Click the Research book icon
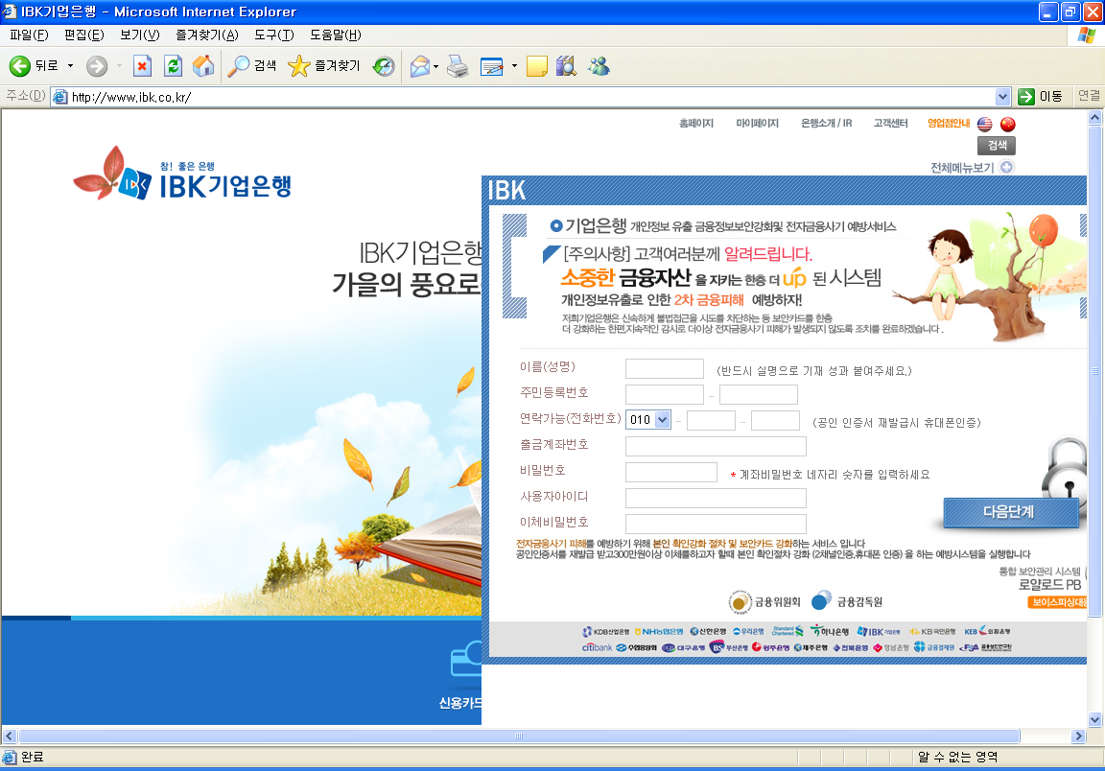 (x=566, y=66)
